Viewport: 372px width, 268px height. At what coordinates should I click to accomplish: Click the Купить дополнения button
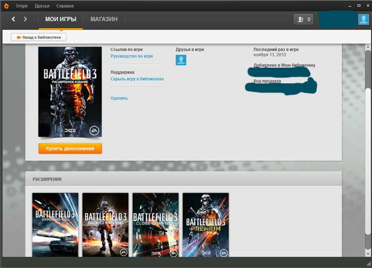coord(70,148)
